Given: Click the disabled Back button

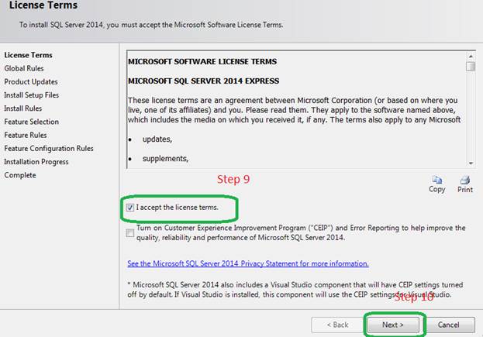Looking at the screenshot, I should point(337,325).
